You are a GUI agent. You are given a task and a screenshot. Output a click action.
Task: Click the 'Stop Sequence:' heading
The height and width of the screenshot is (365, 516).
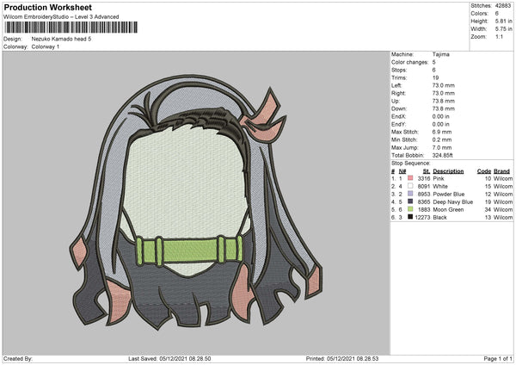point(411,163)
